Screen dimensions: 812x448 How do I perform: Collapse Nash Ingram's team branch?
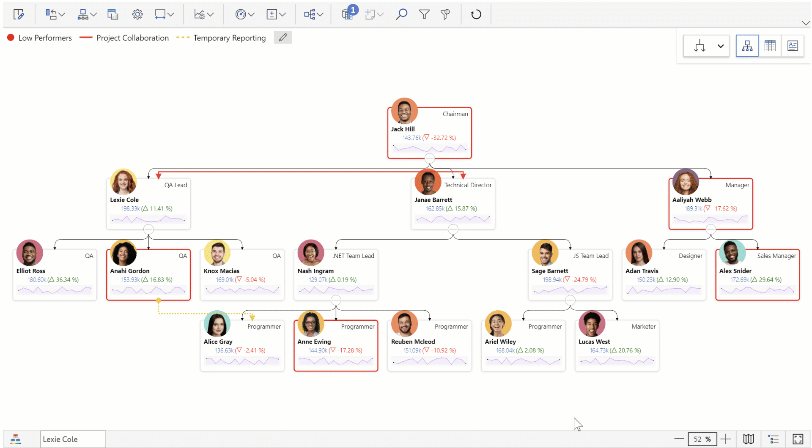(336, 300)
